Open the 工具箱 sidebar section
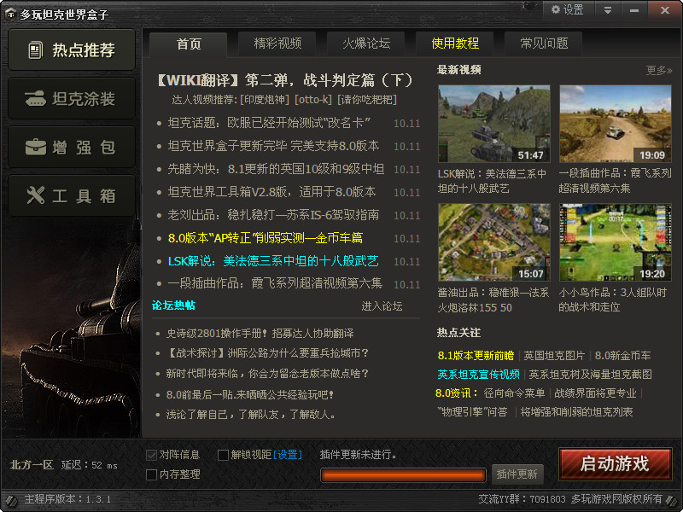The height and width of the screenshot is (512, 683). point(72,196)
